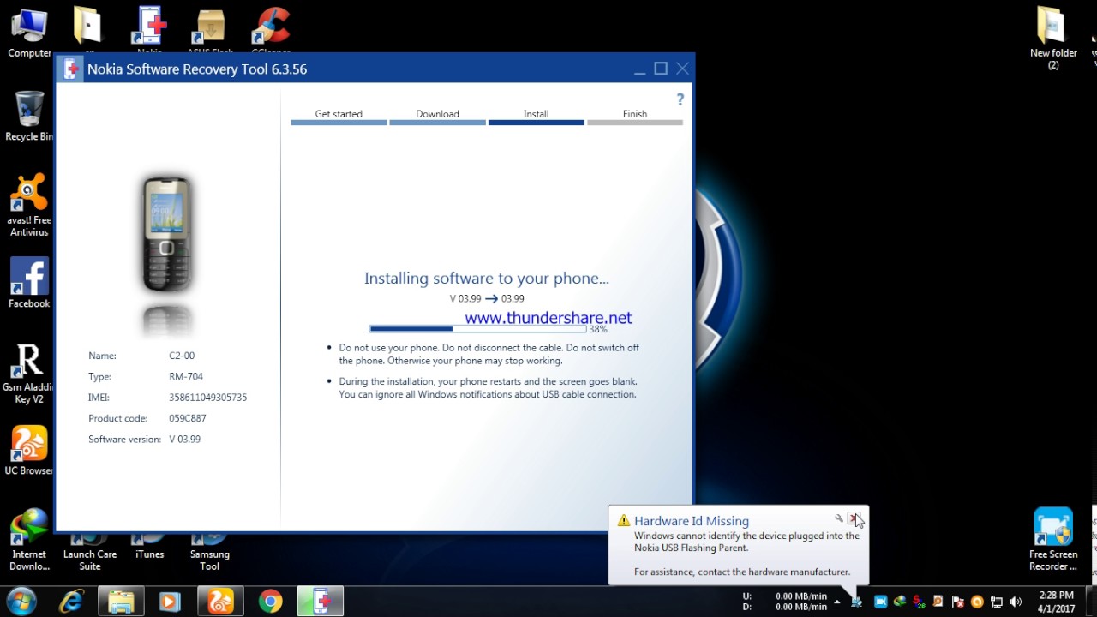Open Windows Media Player taskbar icon

pyautogui.click(x=171, y=602)
